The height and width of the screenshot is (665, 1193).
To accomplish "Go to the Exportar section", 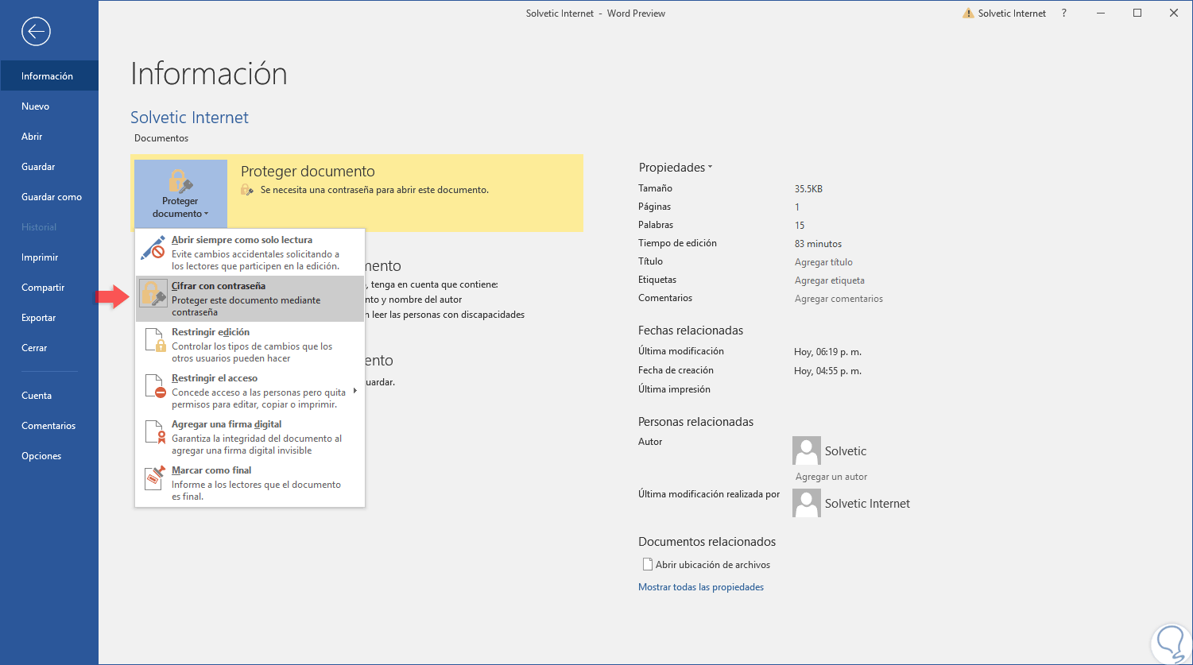I will point(49,318).
